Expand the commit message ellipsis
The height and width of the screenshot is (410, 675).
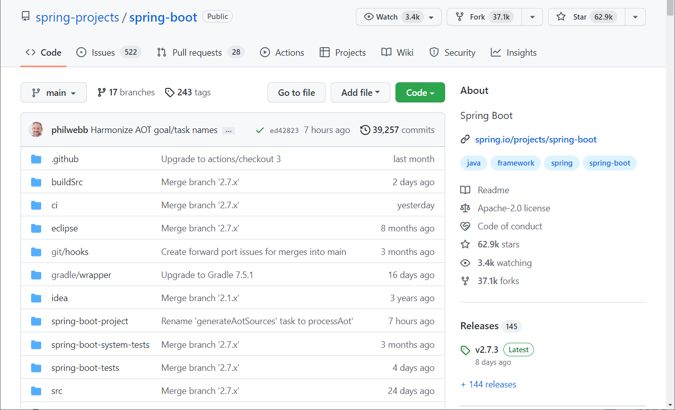point(228,130)
